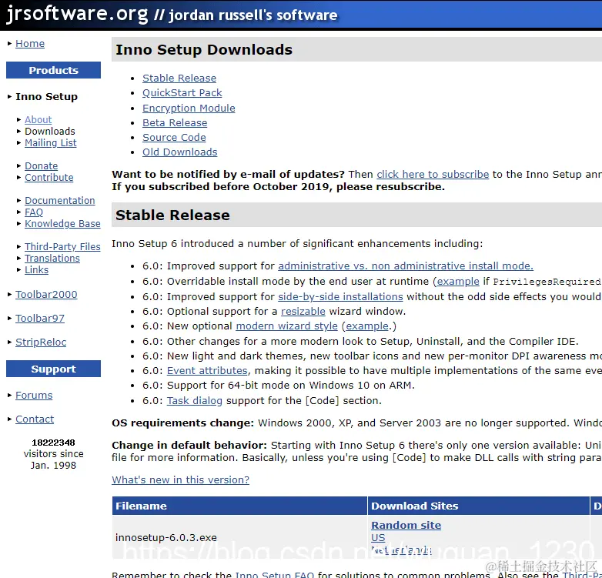Open the Mailing List link
Viewport: 602px width, 578px height.
point(51,143)
